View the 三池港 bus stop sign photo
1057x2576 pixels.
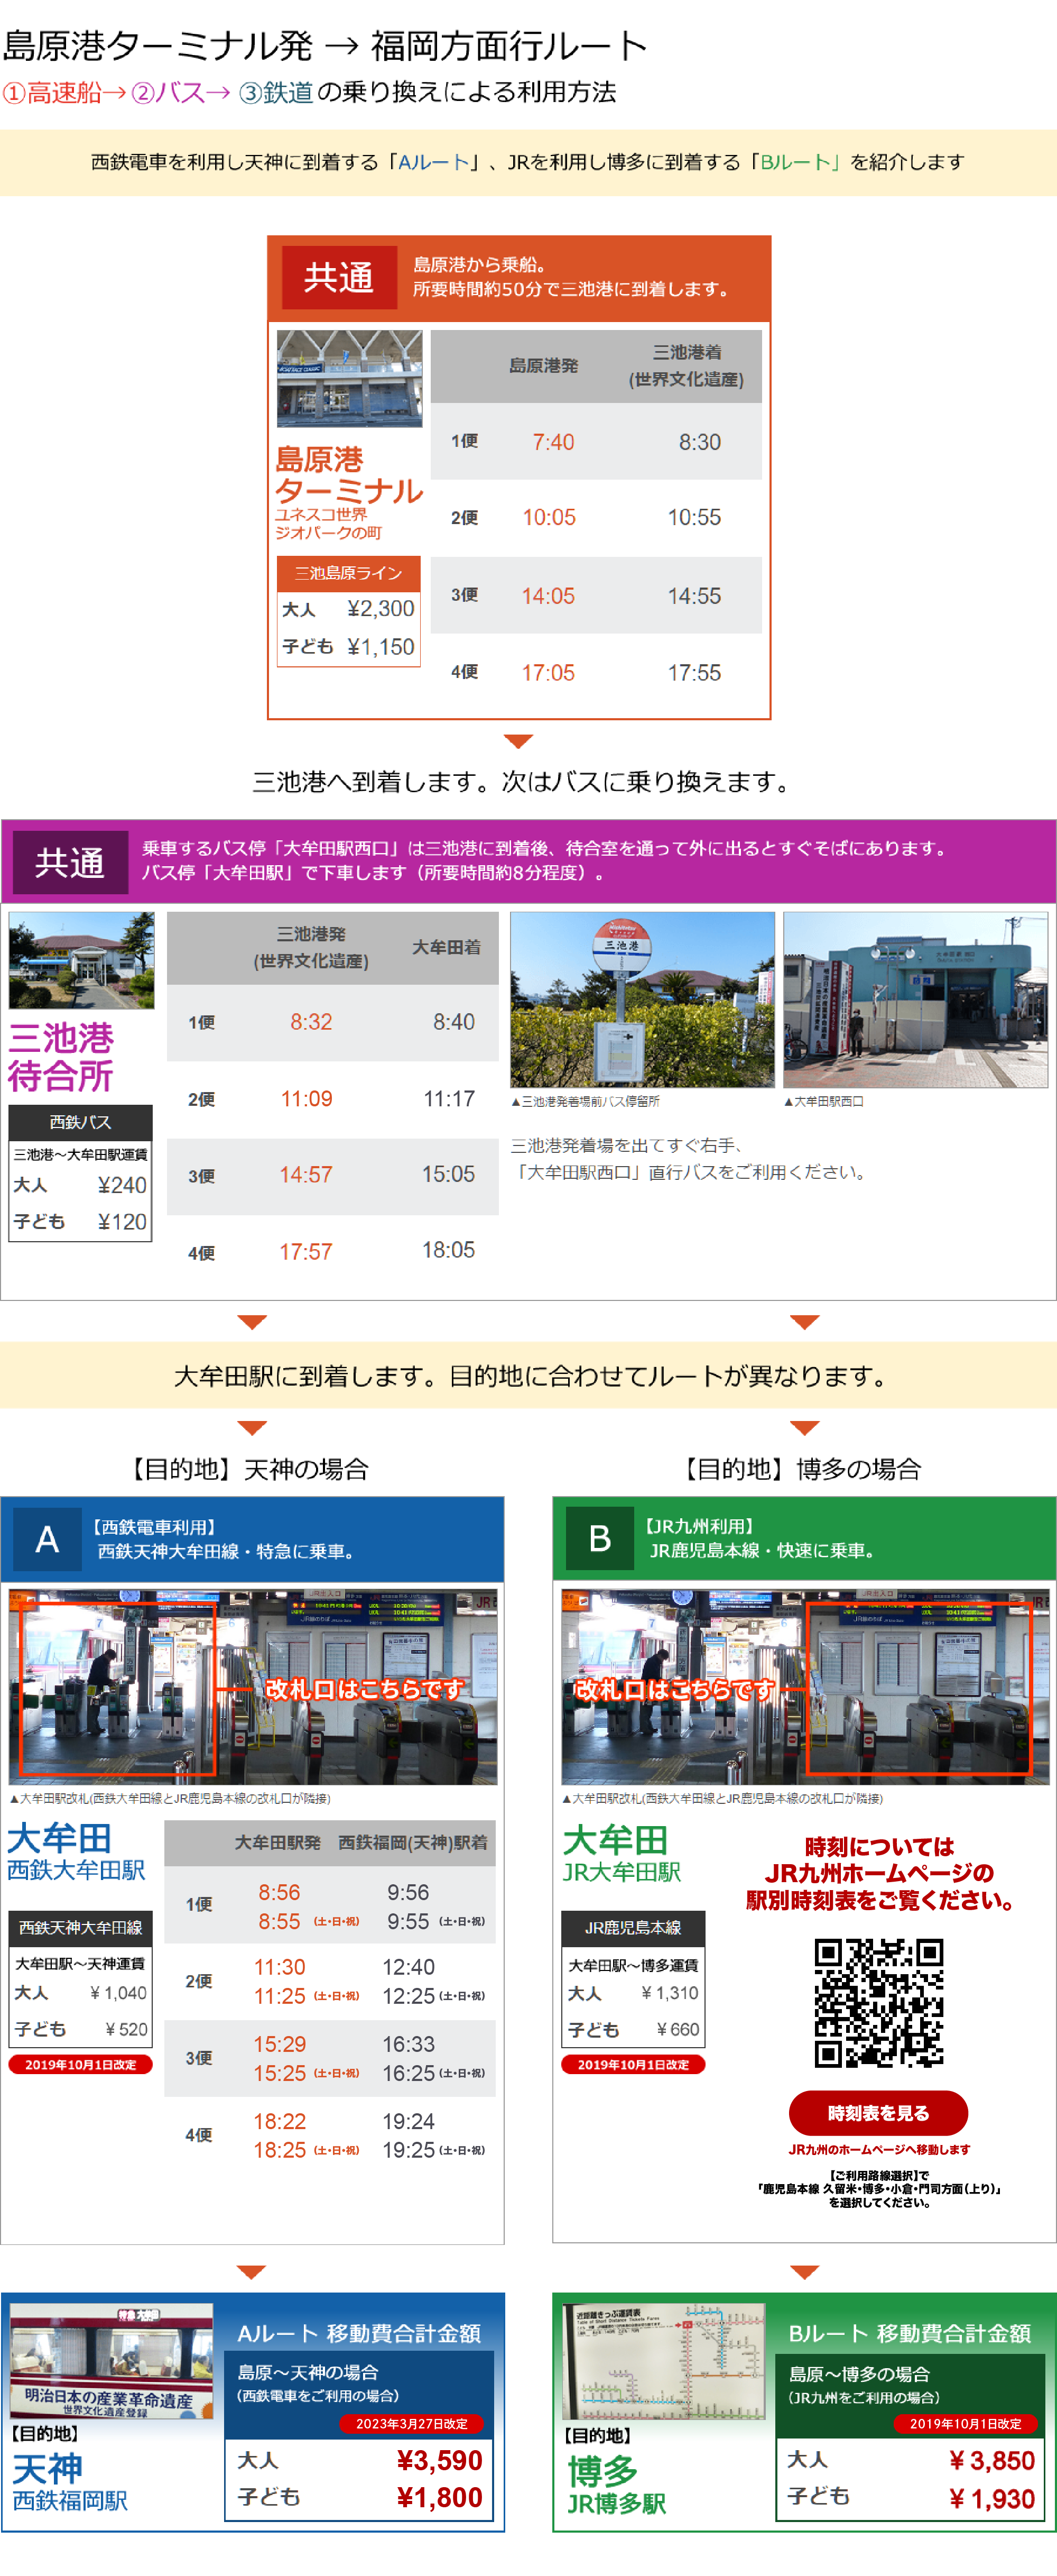coord(643,999)
